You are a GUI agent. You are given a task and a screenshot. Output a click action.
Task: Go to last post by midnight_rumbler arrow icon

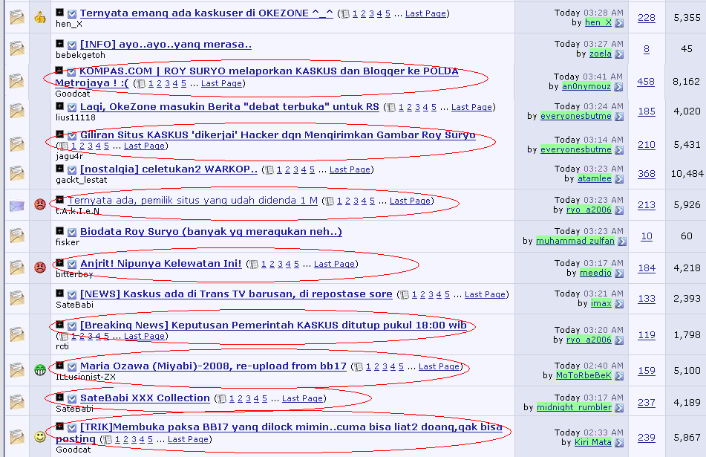619,408
